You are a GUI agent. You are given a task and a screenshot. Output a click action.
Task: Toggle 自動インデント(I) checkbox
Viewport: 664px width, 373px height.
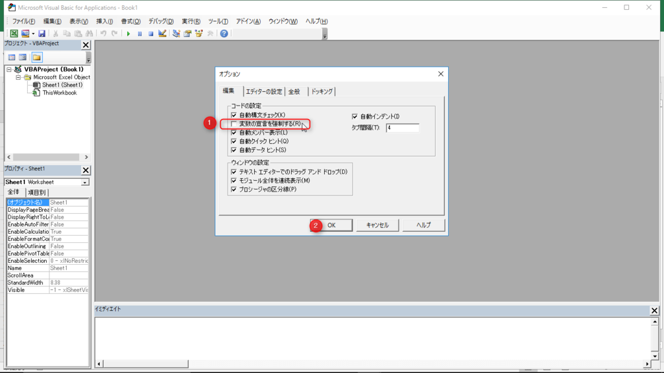(x=355, y=117)
